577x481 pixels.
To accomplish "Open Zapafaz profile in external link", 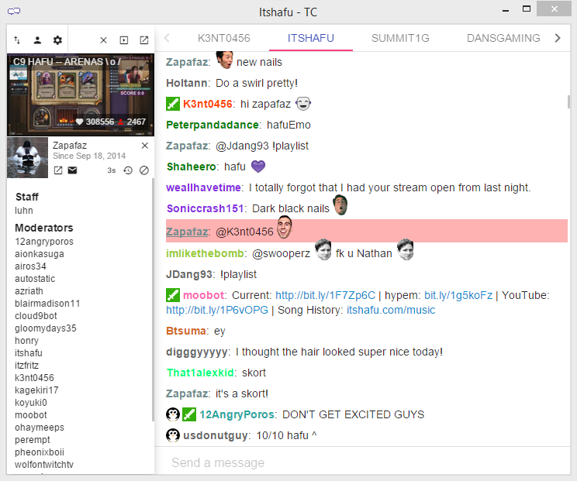I will (x=58, y=170).
